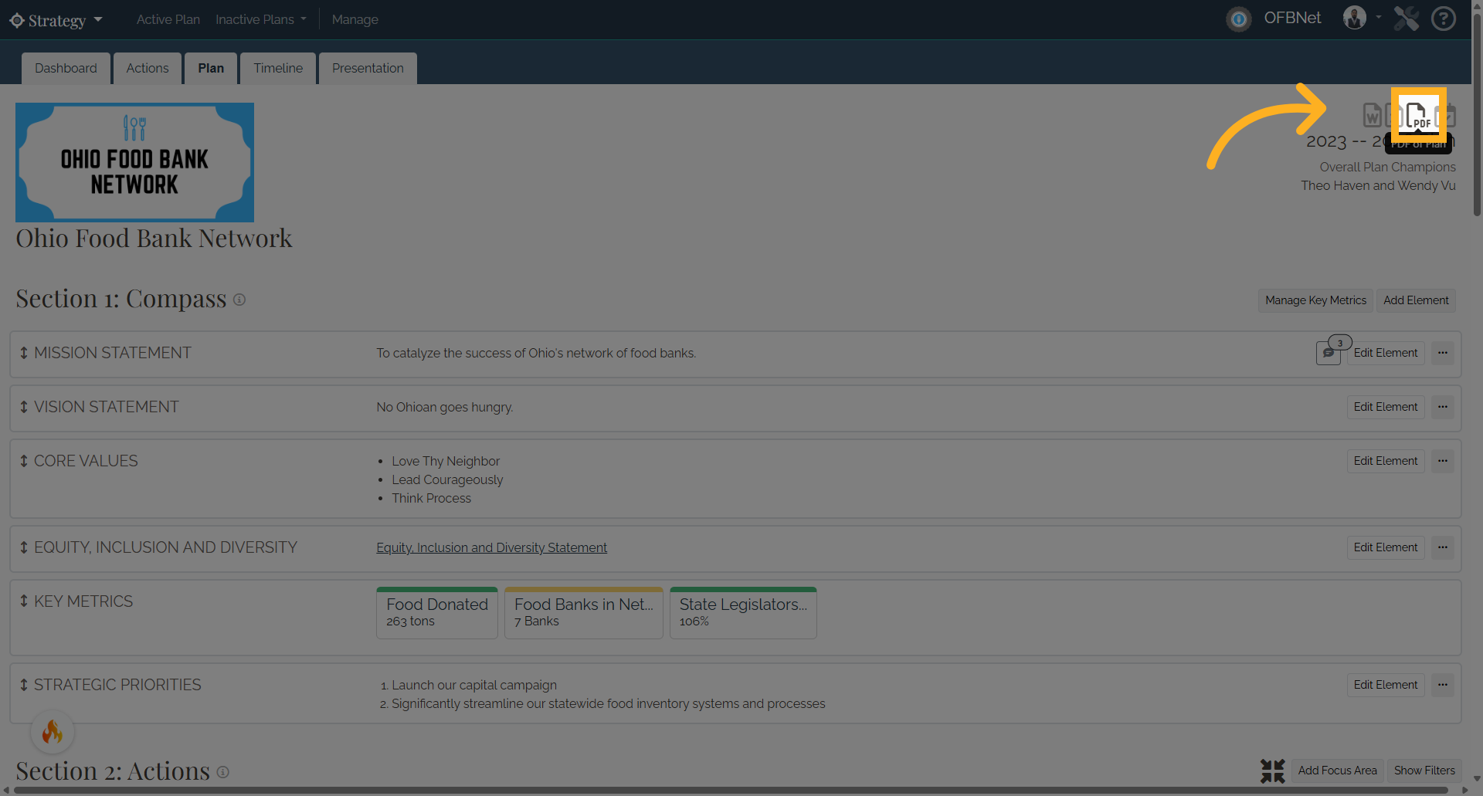Click Add Element button

(1416, 300)
